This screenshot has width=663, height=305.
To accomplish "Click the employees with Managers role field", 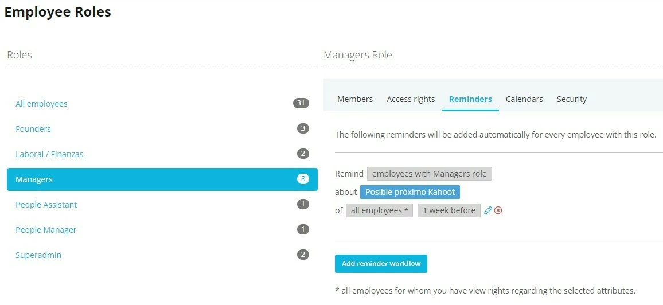I will [x=429, y=174].
